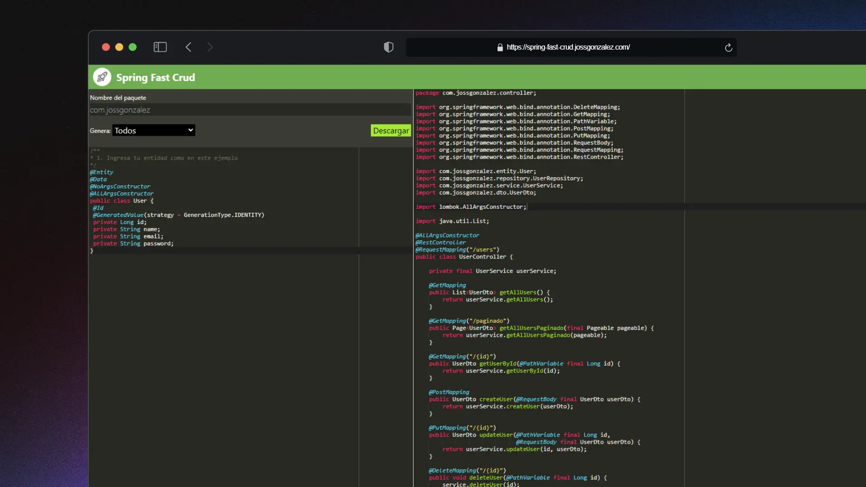This screenshot has height=487, width=866.
Task: Click the yellow minimize window button
Action: coord(119,47)
